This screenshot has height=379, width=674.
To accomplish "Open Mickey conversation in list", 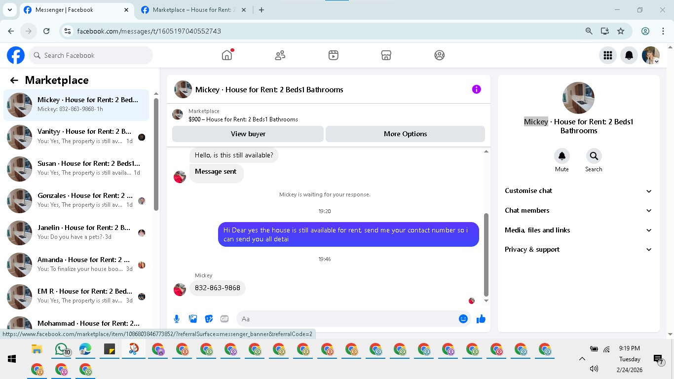I will tap(76, 105).
